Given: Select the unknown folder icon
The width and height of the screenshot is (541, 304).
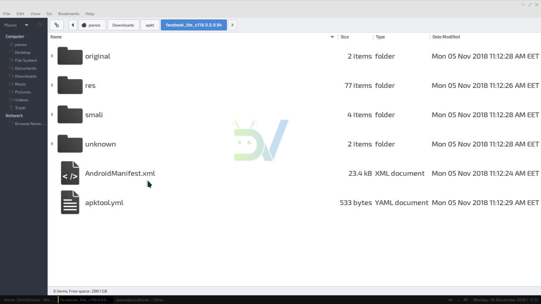Looking at the screenshot, I should click(70, 144).
